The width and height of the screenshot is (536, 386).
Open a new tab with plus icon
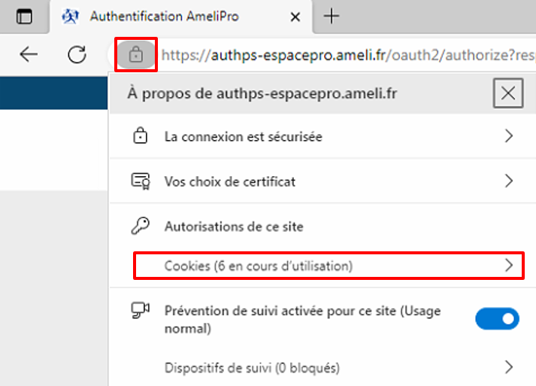(x=332, y=16)
